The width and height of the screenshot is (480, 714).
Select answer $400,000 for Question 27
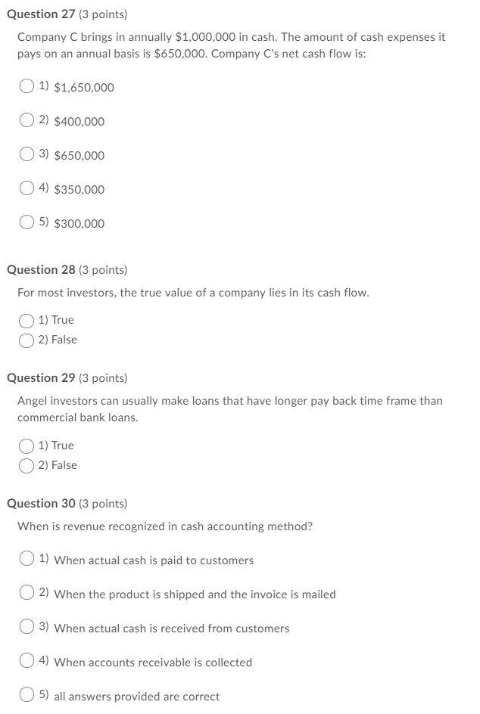(25, 121)
